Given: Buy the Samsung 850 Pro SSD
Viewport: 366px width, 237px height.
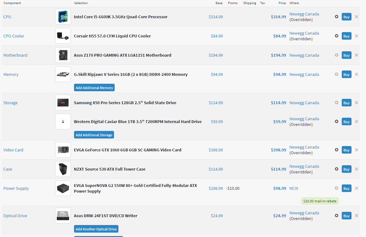Looking at the screenshot, I should coord(346,103).
